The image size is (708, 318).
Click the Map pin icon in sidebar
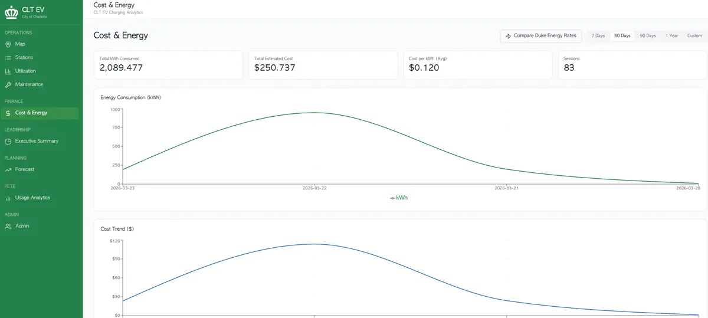click(x=8, y=44)
